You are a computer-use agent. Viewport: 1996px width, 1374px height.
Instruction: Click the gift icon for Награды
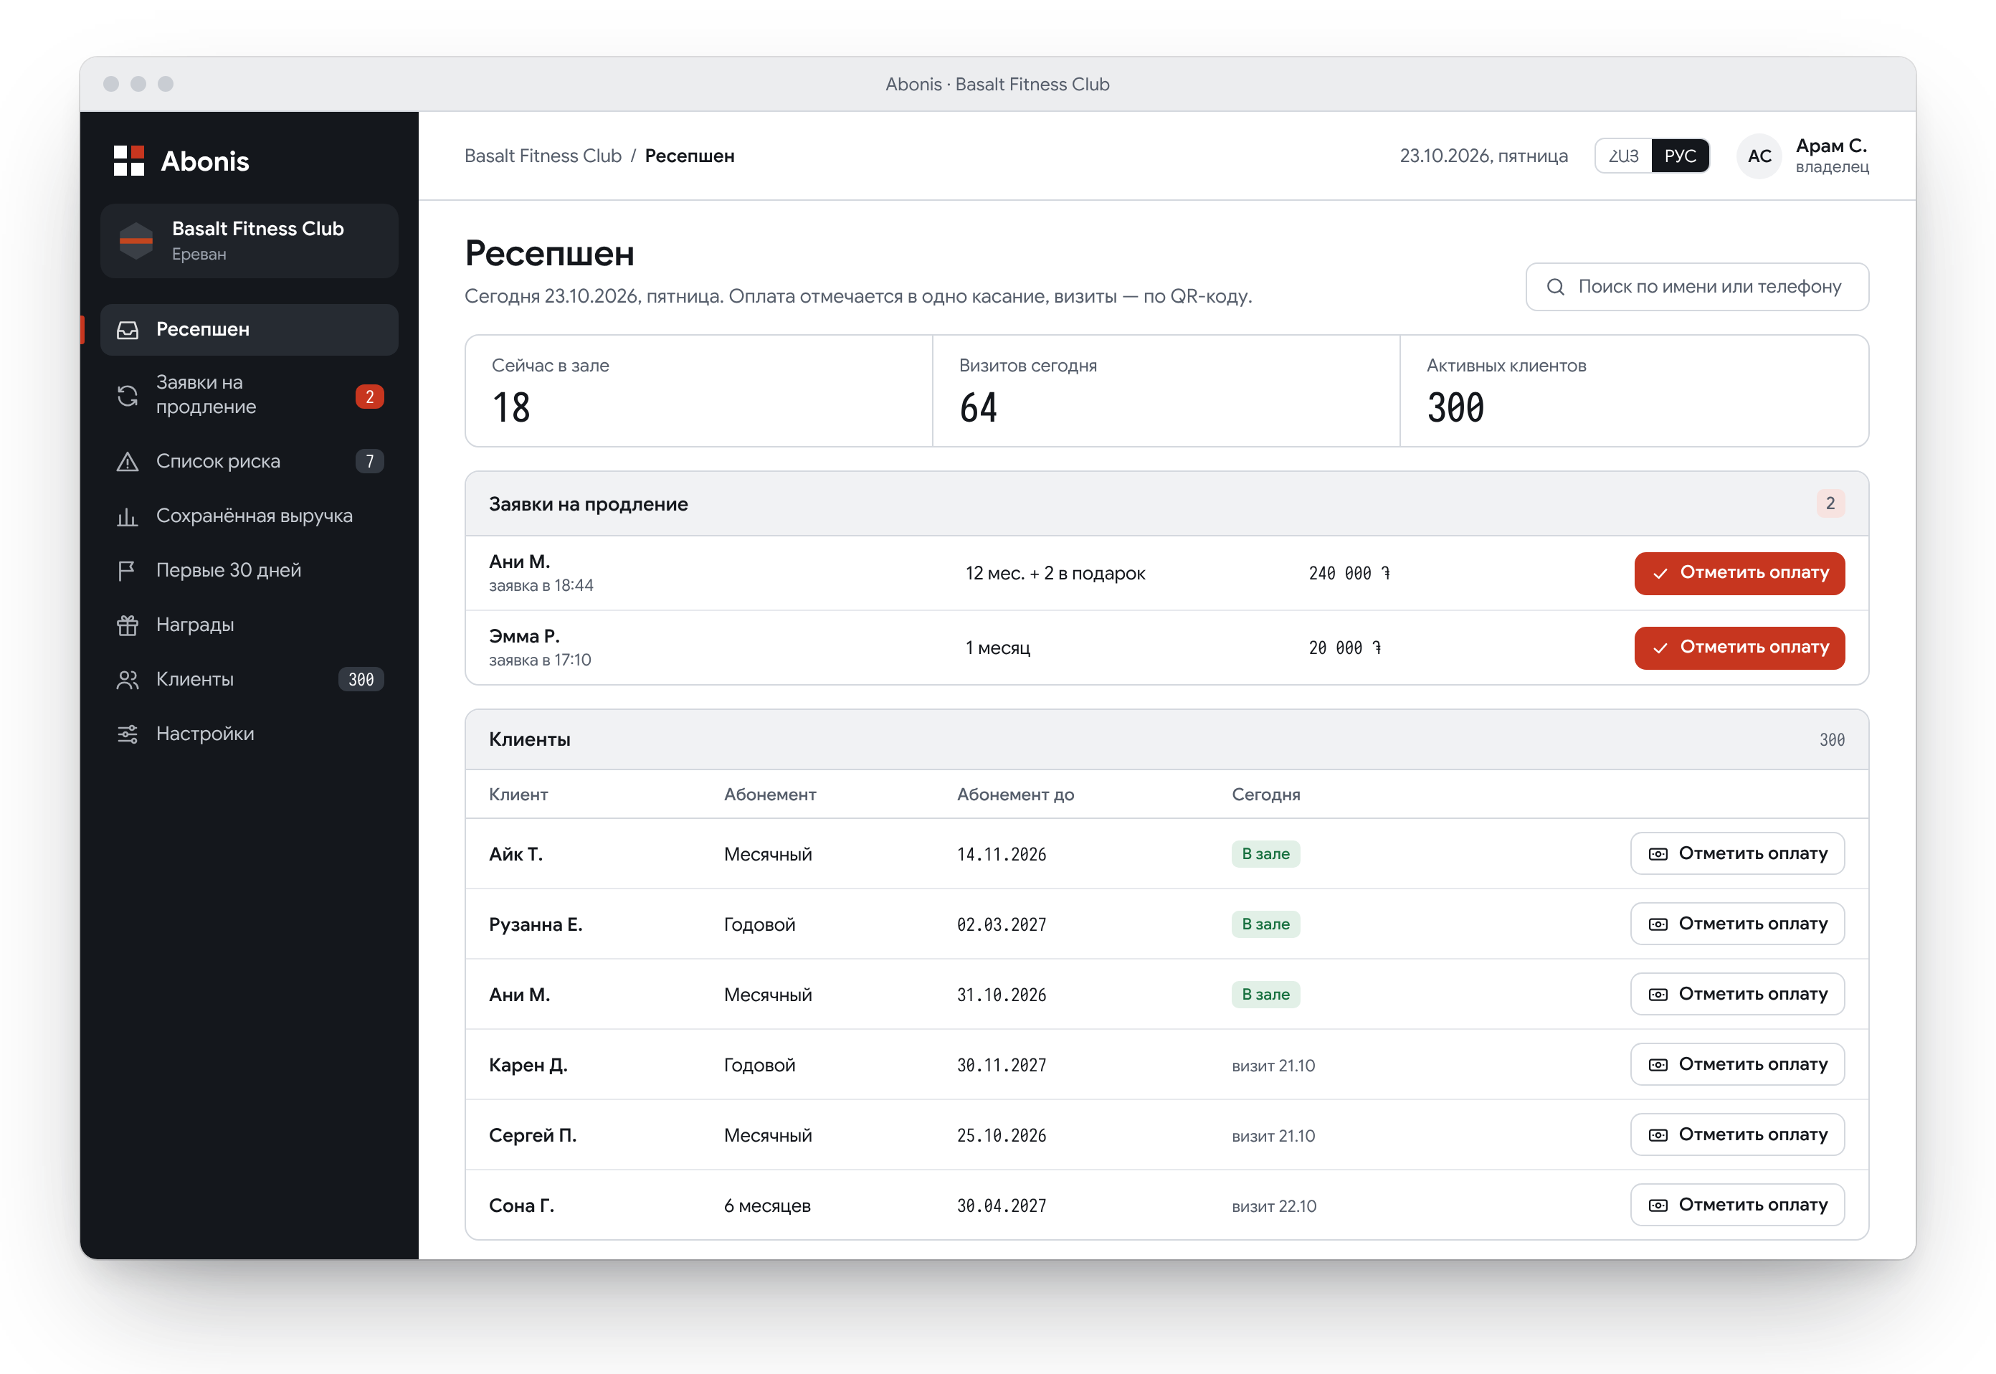pyautogui.click(x=128, y=625)
